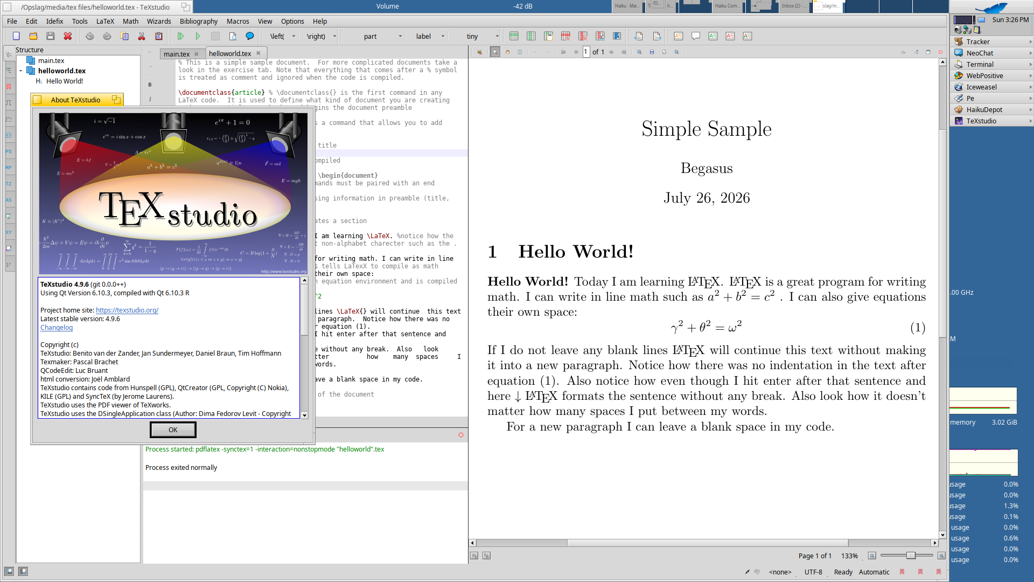Click the empty speech bubble comment icon
Screen dimensions: 1034x582
696,36
